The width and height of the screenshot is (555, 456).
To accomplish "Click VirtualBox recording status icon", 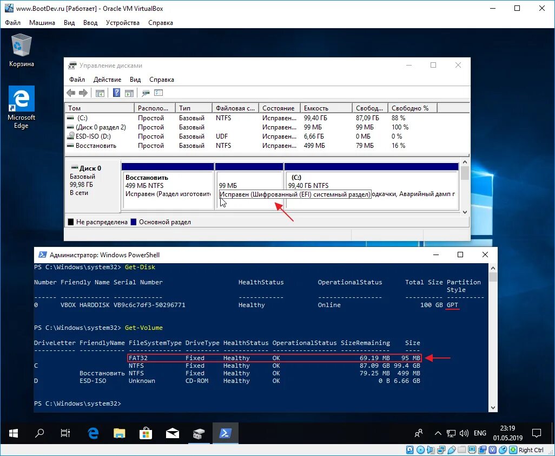I will pyautogui.click(x=482, y=450).
